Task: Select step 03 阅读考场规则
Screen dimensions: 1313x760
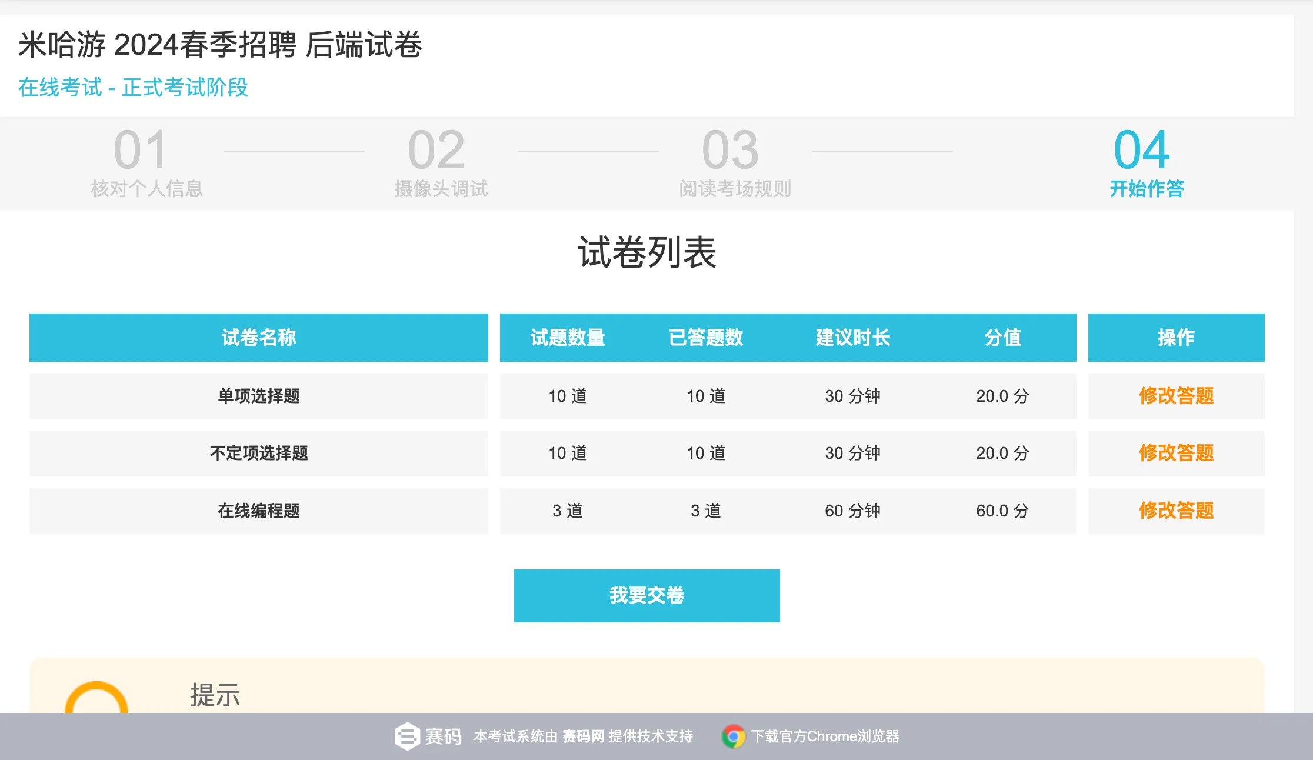Action: click(x=735, y=163)
